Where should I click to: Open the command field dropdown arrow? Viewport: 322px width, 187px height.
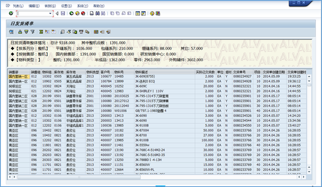[x=51, y=13]
